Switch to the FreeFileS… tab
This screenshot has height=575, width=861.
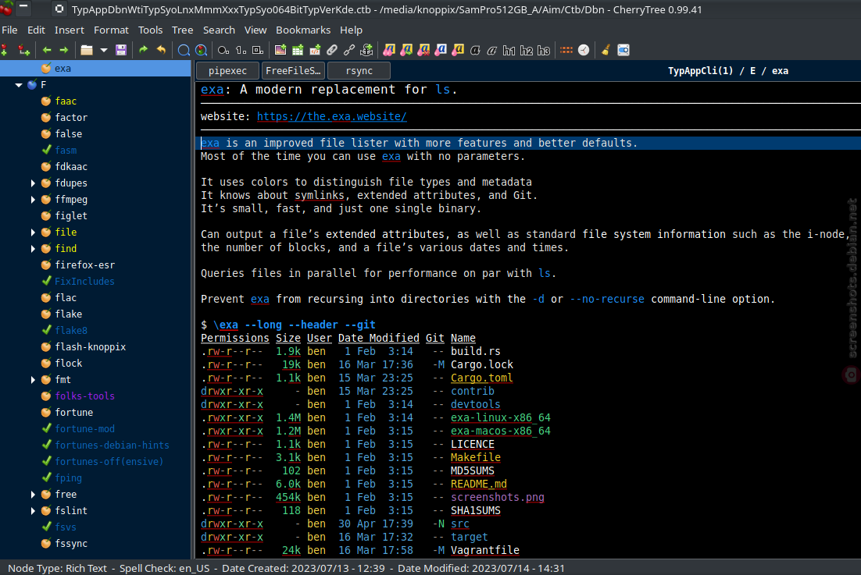(293, 71)
